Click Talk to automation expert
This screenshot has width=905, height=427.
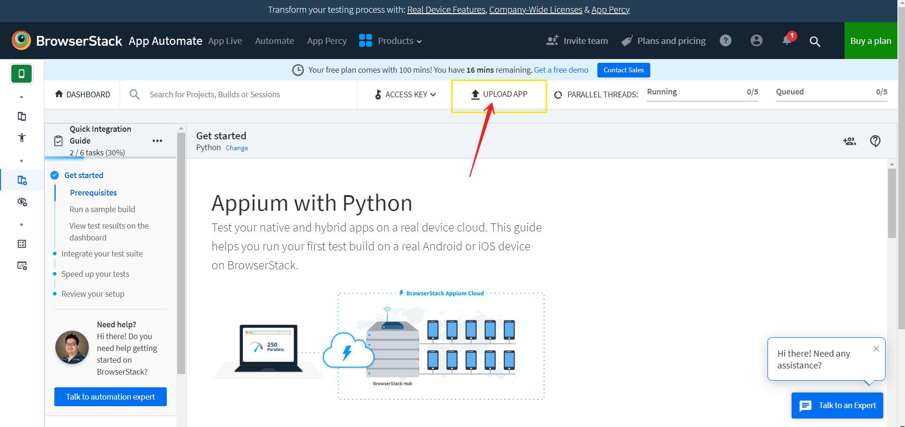[x=111, y=397]
